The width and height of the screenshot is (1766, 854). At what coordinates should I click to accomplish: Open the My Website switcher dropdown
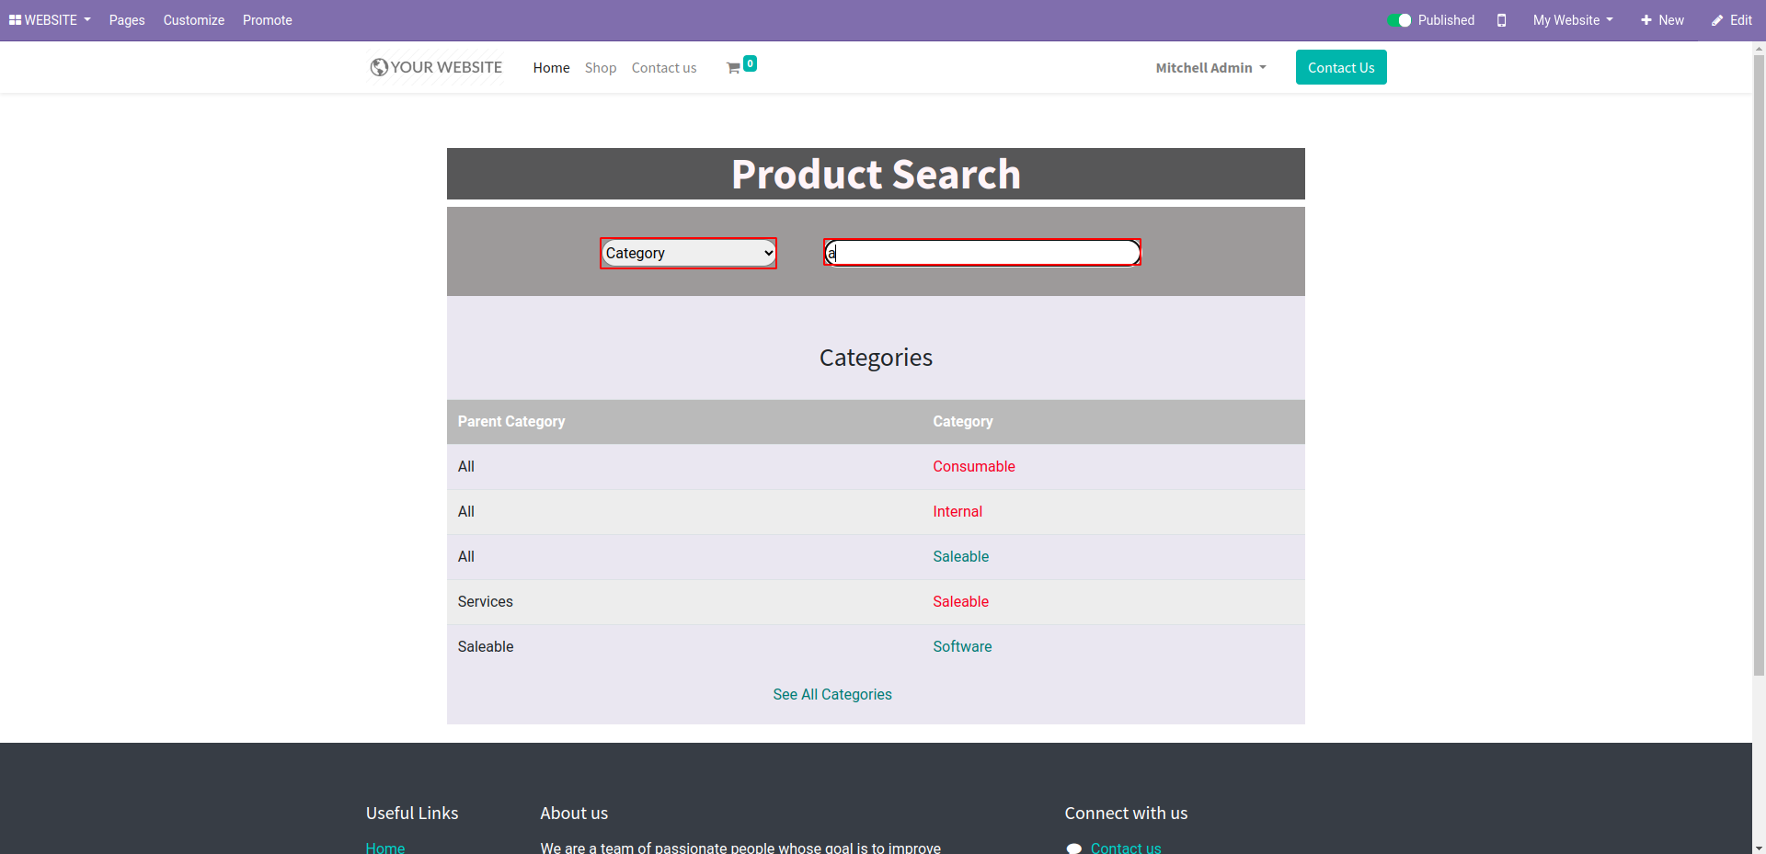pos(1572,20)
